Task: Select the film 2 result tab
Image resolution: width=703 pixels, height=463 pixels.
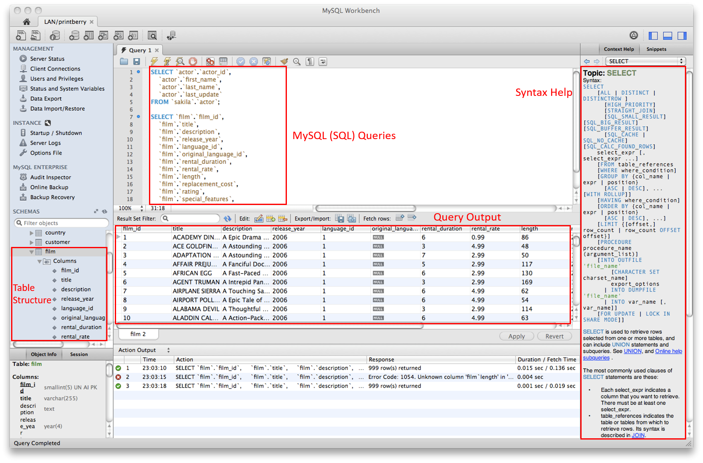Action: (x=138, y=334)
